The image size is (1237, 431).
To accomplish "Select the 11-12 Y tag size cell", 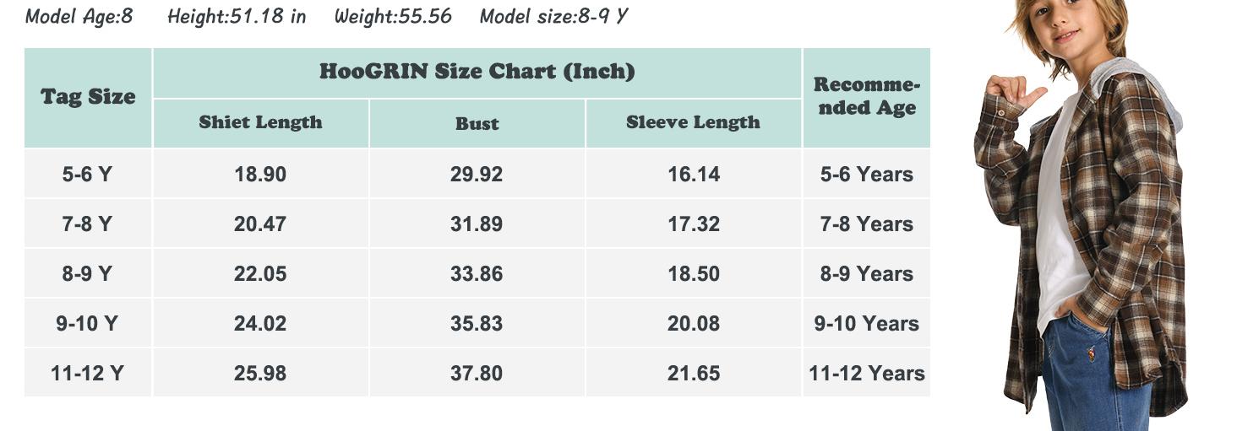I will tap(88, 373).
